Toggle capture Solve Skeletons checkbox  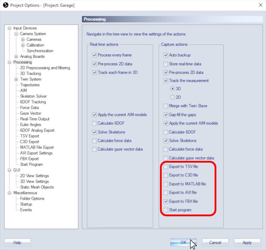tap(166, 141)
